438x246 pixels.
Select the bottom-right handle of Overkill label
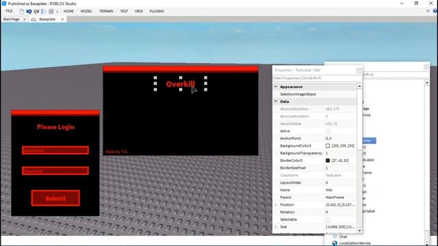pos(205,90)
